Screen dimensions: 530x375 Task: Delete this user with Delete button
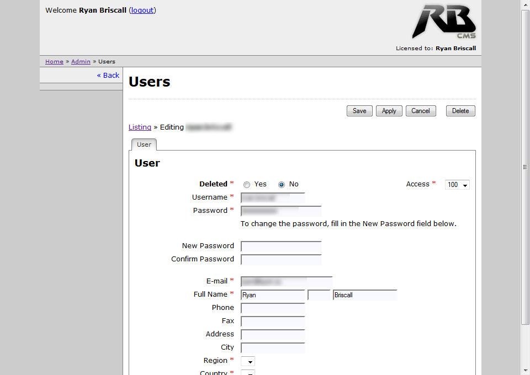click(x=460, y=111)
